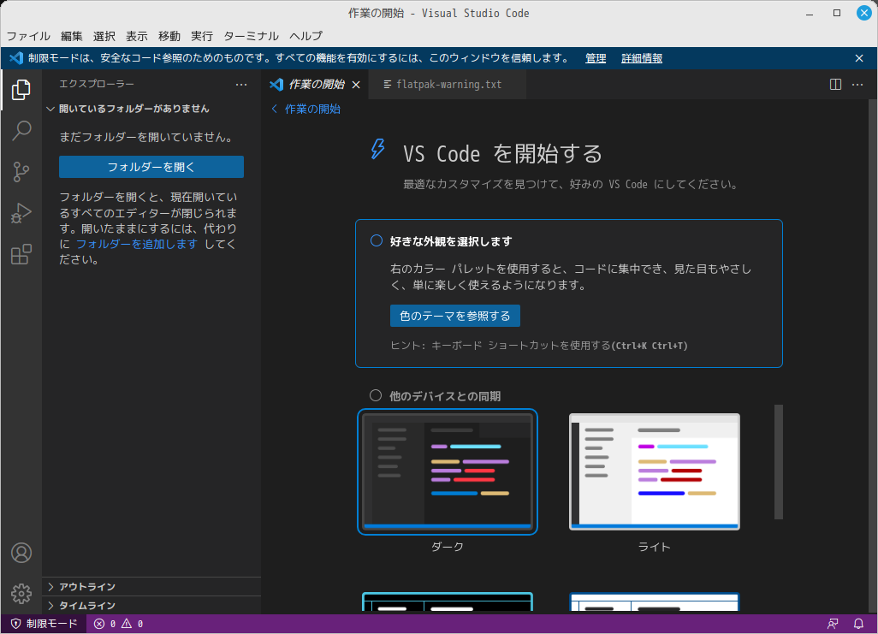
Task: Choose the ライト theme thumbnail
Action: point(654,471)
